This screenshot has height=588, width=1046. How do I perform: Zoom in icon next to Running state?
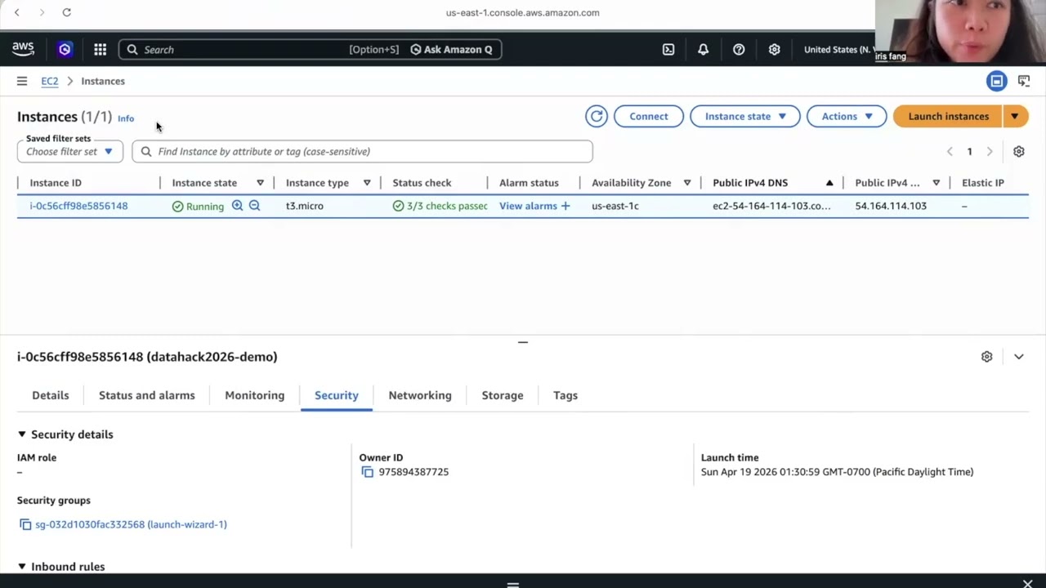237,206
